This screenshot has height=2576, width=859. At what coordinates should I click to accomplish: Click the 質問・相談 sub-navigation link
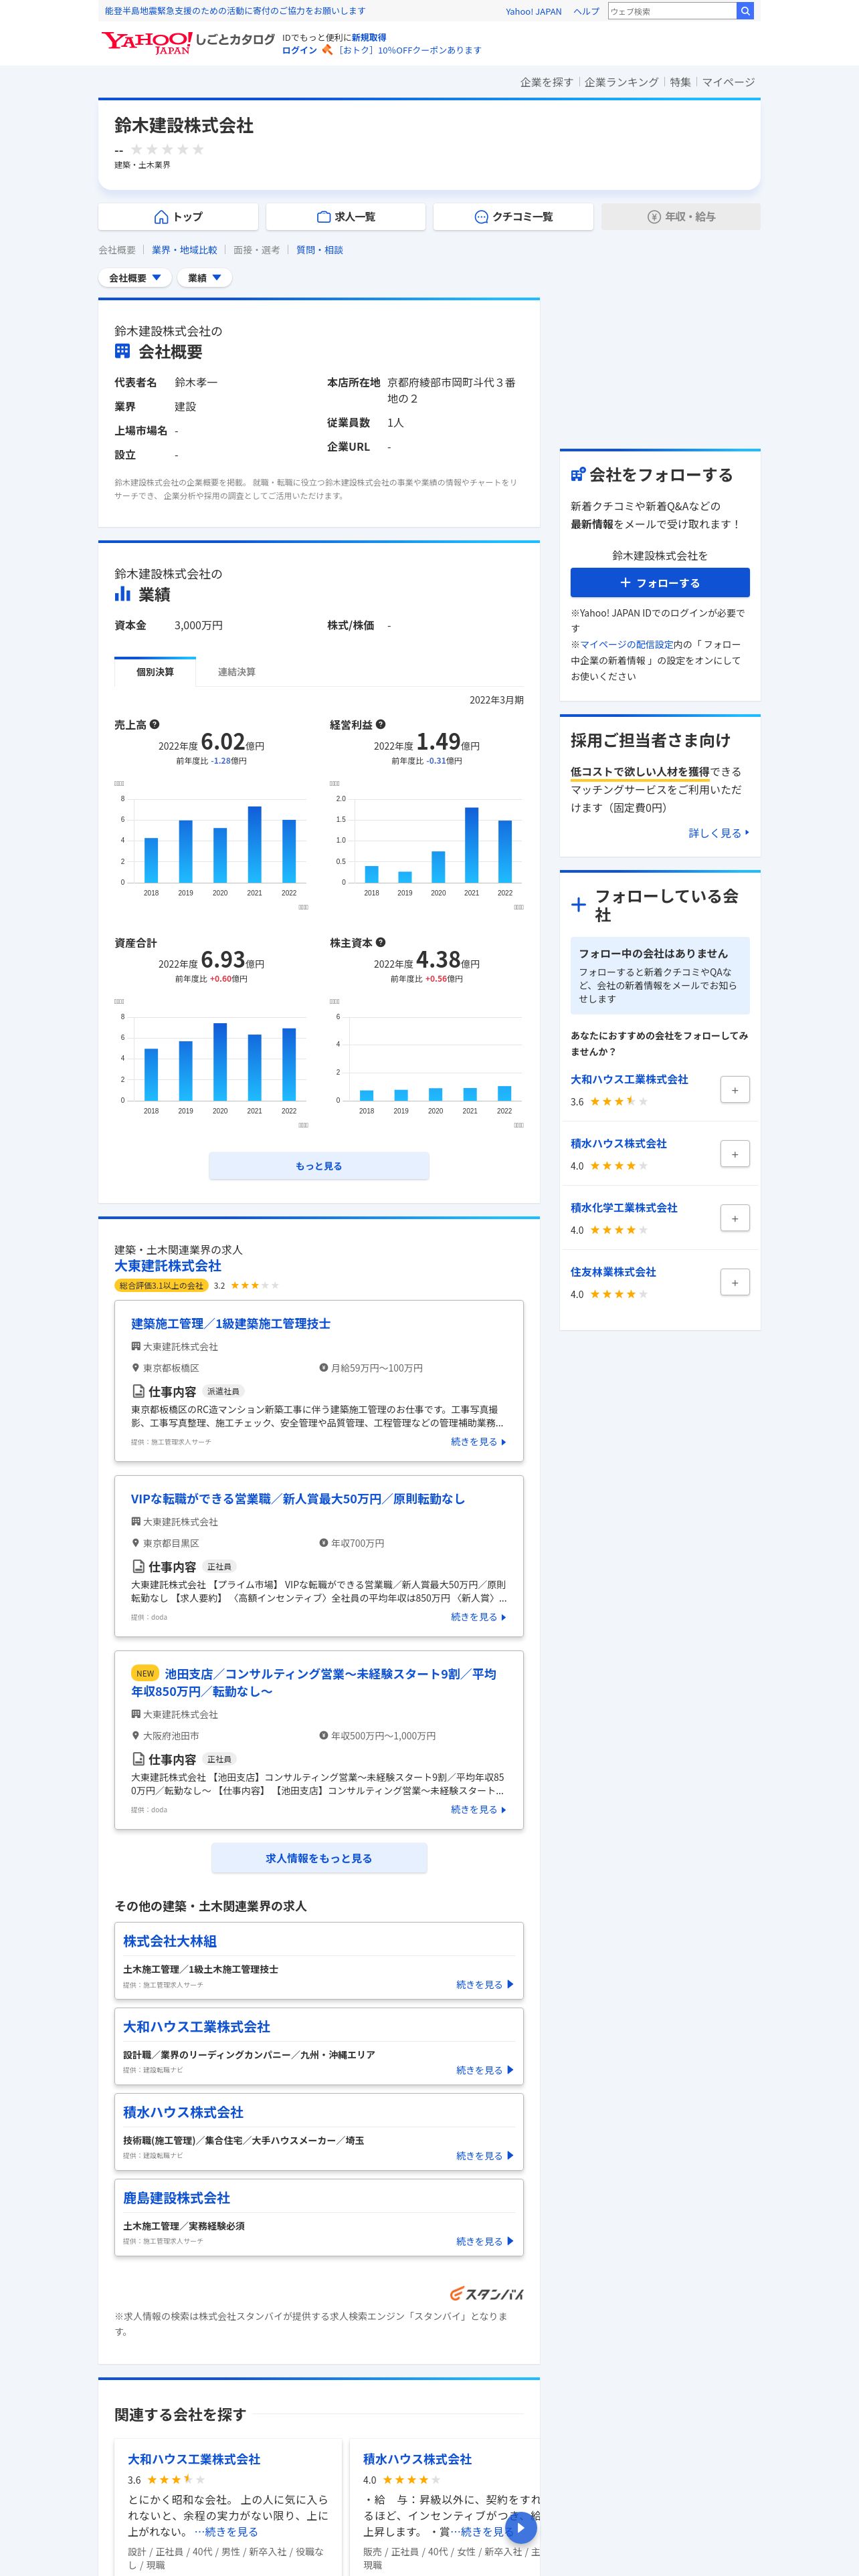319,250
